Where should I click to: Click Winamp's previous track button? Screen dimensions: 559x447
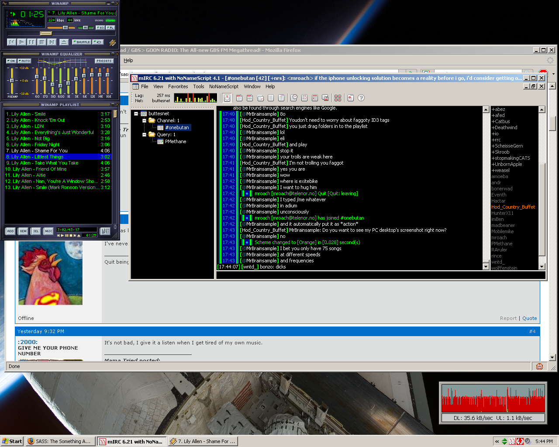(12, 42)
